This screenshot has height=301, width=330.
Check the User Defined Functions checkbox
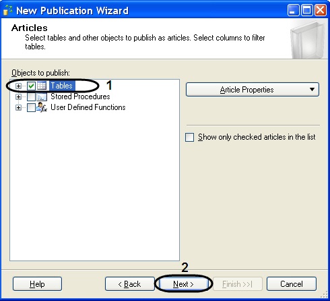(31, 108)
